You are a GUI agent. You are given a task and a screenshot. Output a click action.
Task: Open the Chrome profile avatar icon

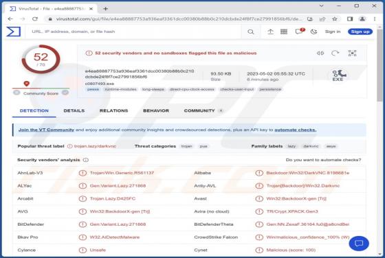pyautogui.click(x=362, y=19)
